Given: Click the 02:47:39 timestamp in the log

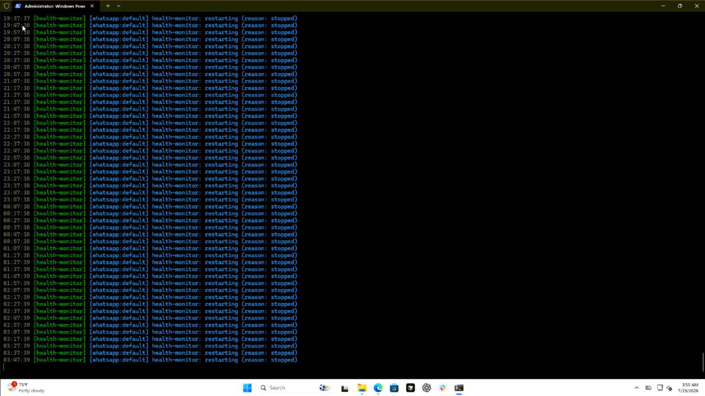Looking at the screenshot, I should [17, 318].
